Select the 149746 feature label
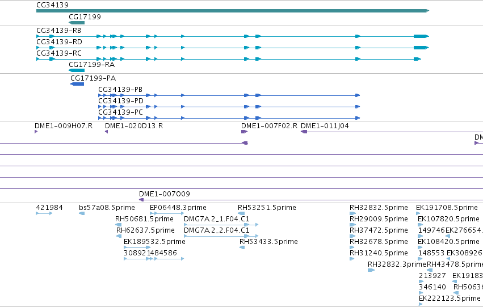 coord(431,230)
